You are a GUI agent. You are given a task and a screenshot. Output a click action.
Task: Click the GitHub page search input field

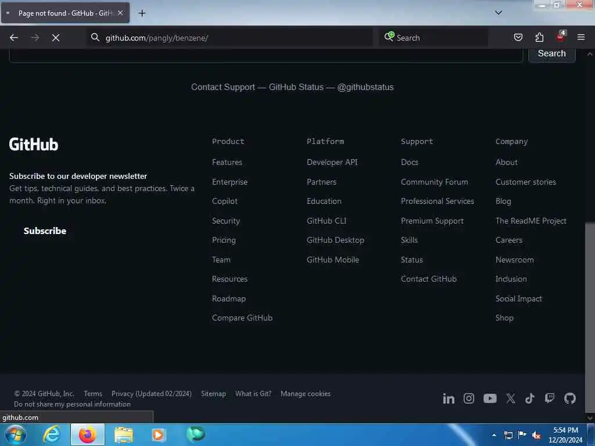click(266, 55)
